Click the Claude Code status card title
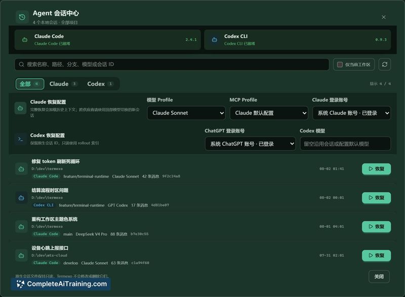 pos(49,36)
